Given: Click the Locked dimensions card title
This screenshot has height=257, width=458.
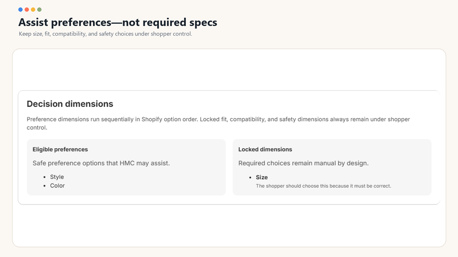Looking at the screenshot, I should pos(265,149).
